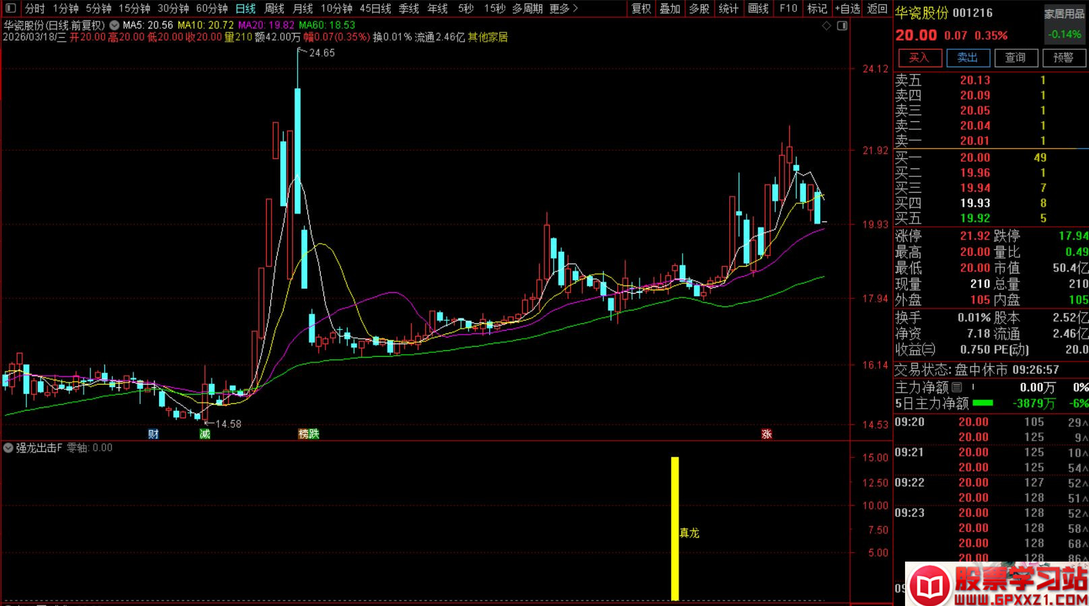1089x606 pixels.
Task: Select the 月线 monthly chart tab
Action: point(303,8)
